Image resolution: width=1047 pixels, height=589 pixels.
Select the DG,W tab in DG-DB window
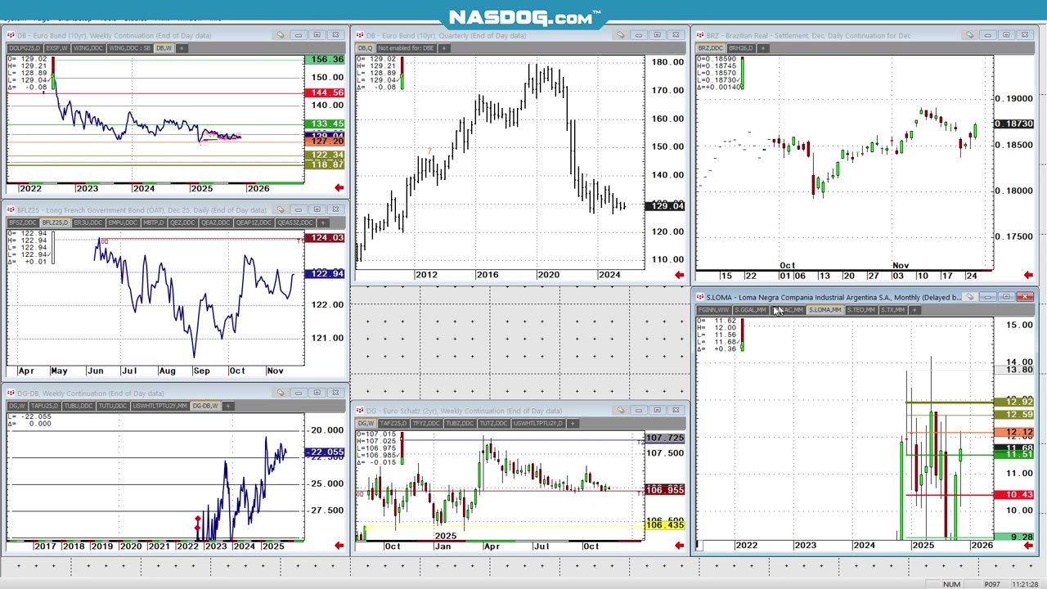16,406
